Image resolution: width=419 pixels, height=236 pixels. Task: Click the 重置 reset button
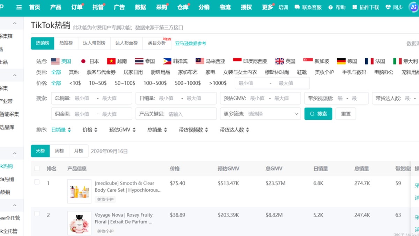point(346,114)
